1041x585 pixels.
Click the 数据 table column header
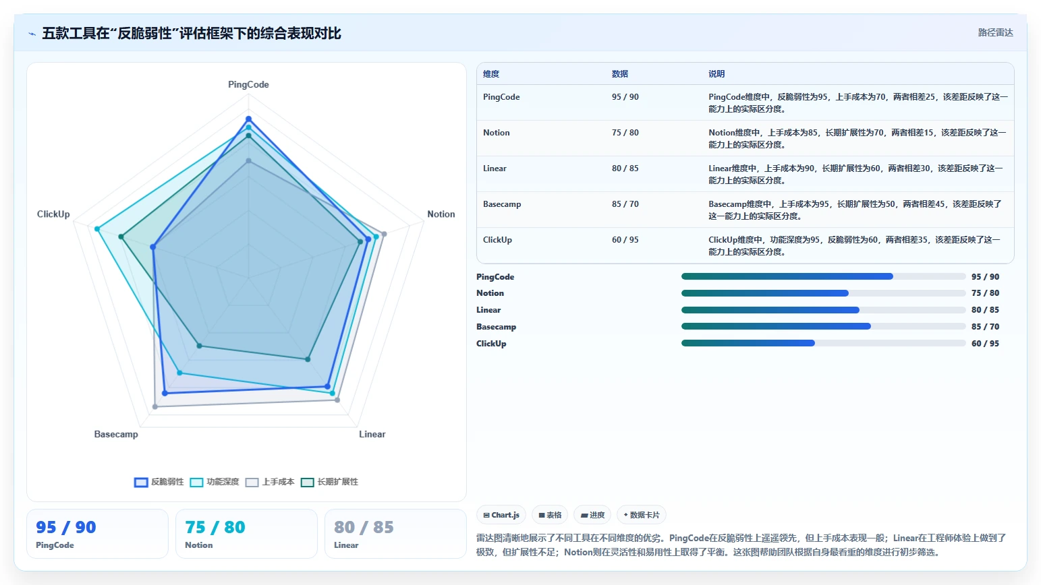(x=620, y=74)
